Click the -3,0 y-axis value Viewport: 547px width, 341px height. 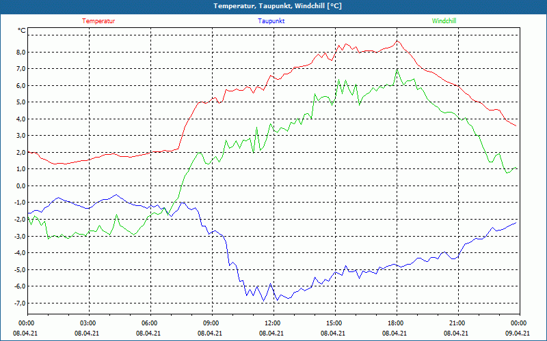(21, 236)
